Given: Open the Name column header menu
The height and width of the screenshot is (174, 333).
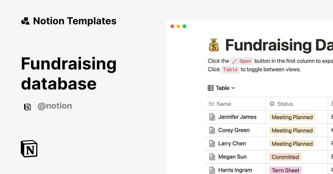Looking at the screenshot, I should [224, 104].
